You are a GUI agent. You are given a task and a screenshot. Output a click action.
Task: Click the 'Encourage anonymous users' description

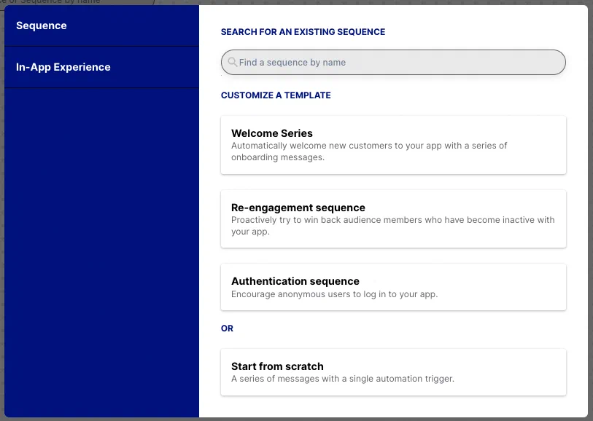coord(334,295)
